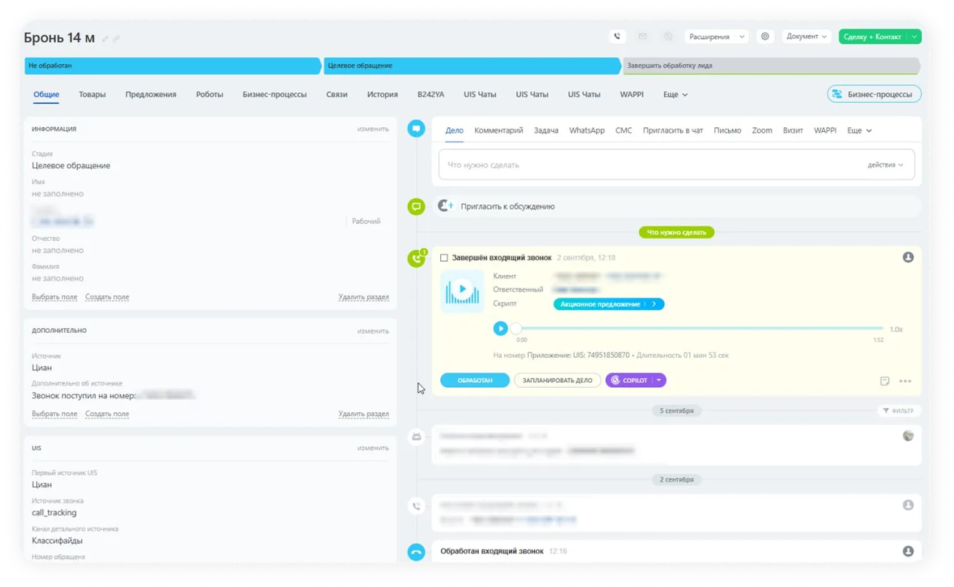Screen dimensions: 954x587
Task: Play the call recording audio
Action: tap(500, 328)
